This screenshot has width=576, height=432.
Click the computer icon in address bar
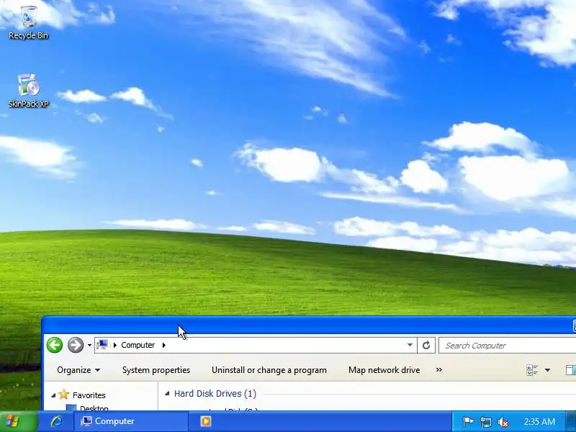102,345
